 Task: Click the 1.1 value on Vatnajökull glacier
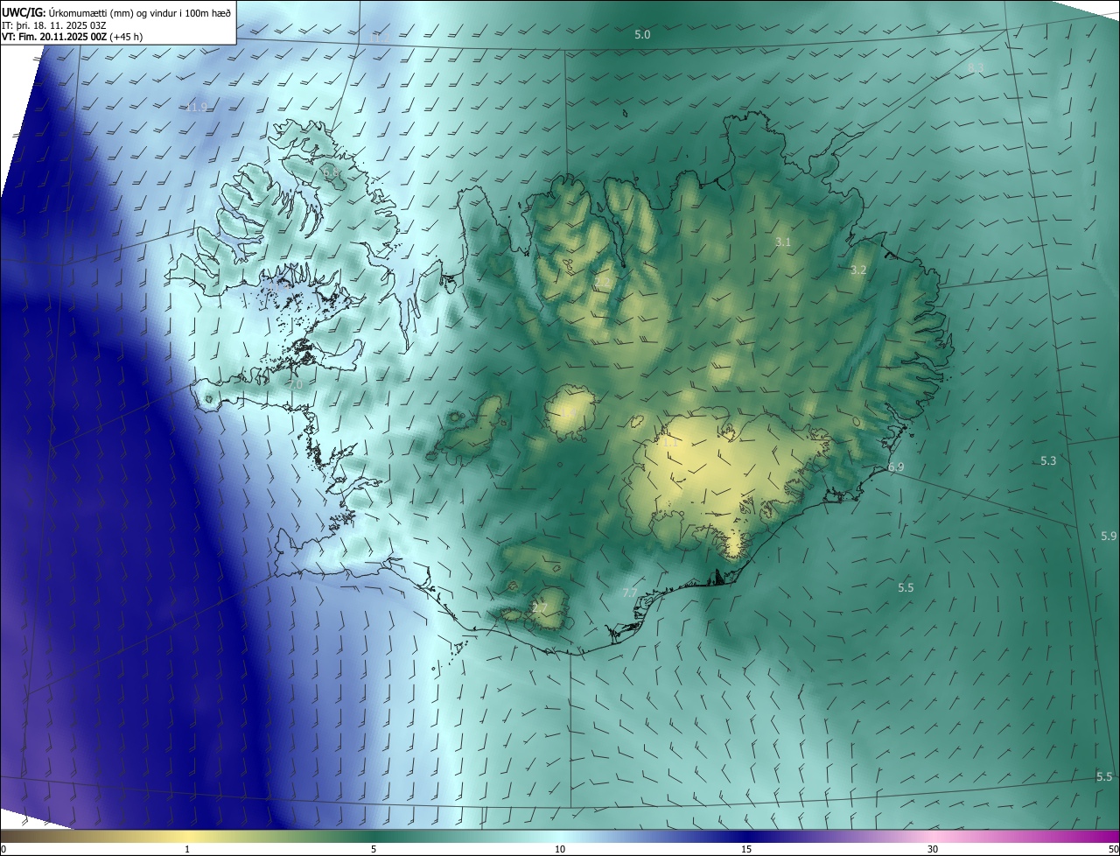tap(670, 443)
